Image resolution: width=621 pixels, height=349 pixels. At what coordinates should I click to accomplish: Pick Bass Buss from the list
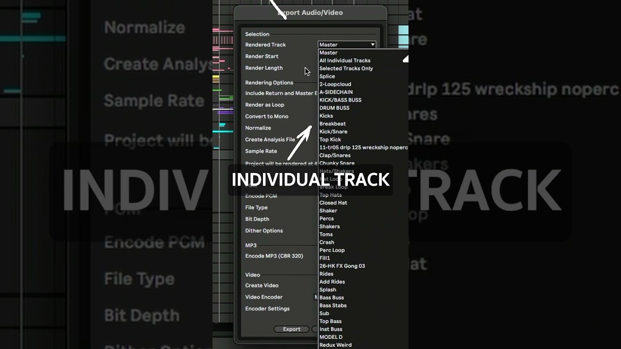331,298
